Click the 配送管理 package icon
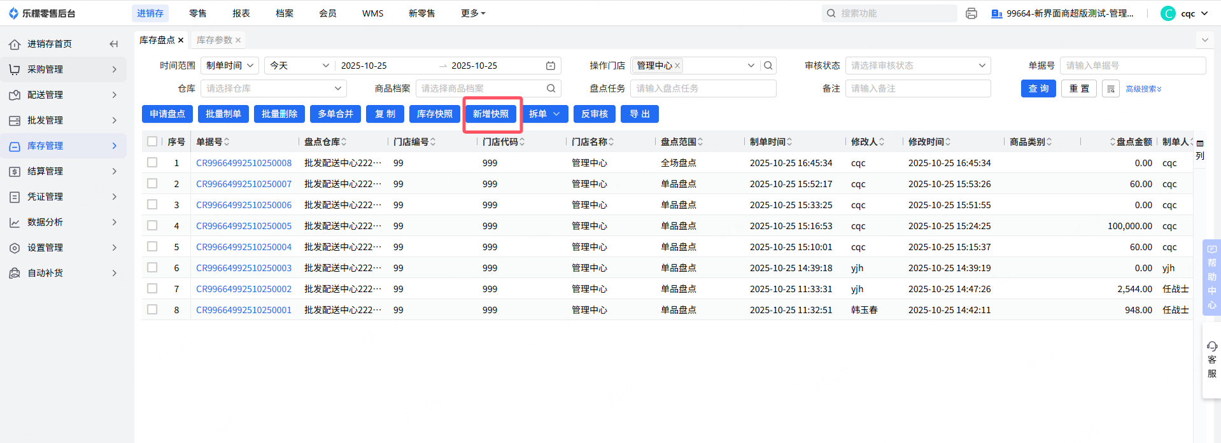The image size is (1221, 443). [15, 95]
